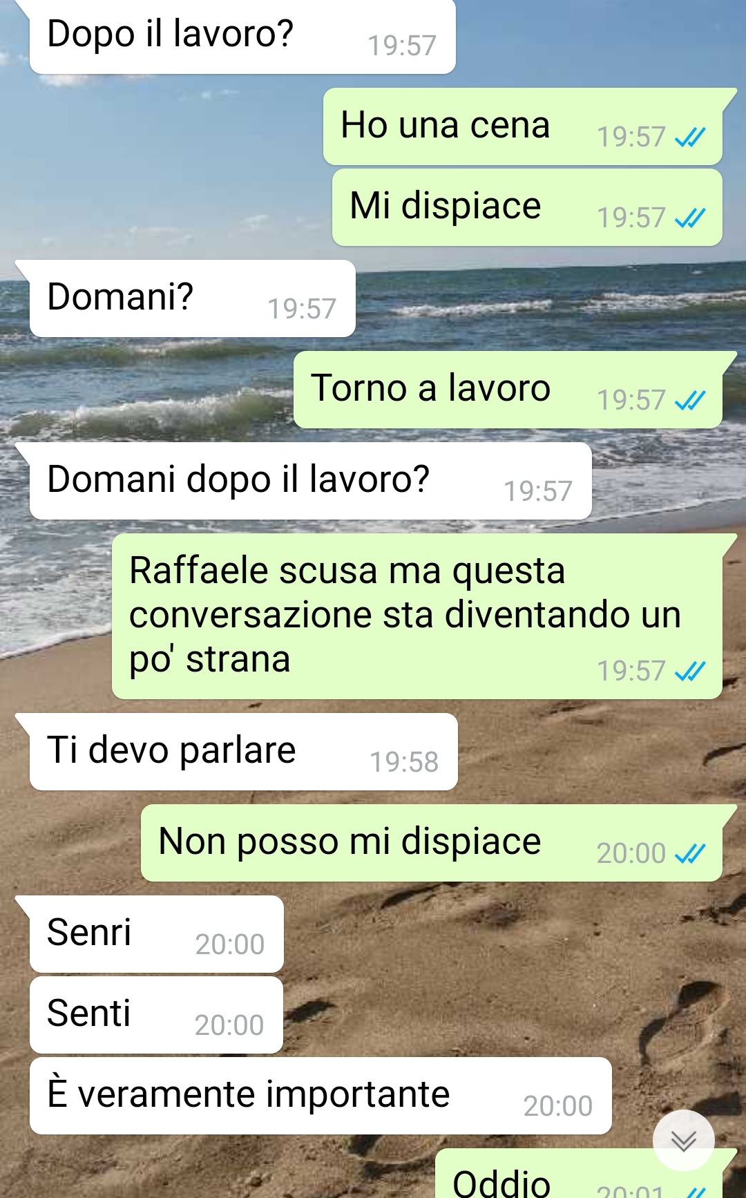Tap read ticks on 'Non posso mi dispiace'
746x1198 pixels.
pos(689,854)
